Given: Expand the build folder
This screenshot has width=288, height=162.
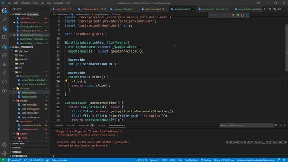Looking at the screenshot, I should pos(21,63).
